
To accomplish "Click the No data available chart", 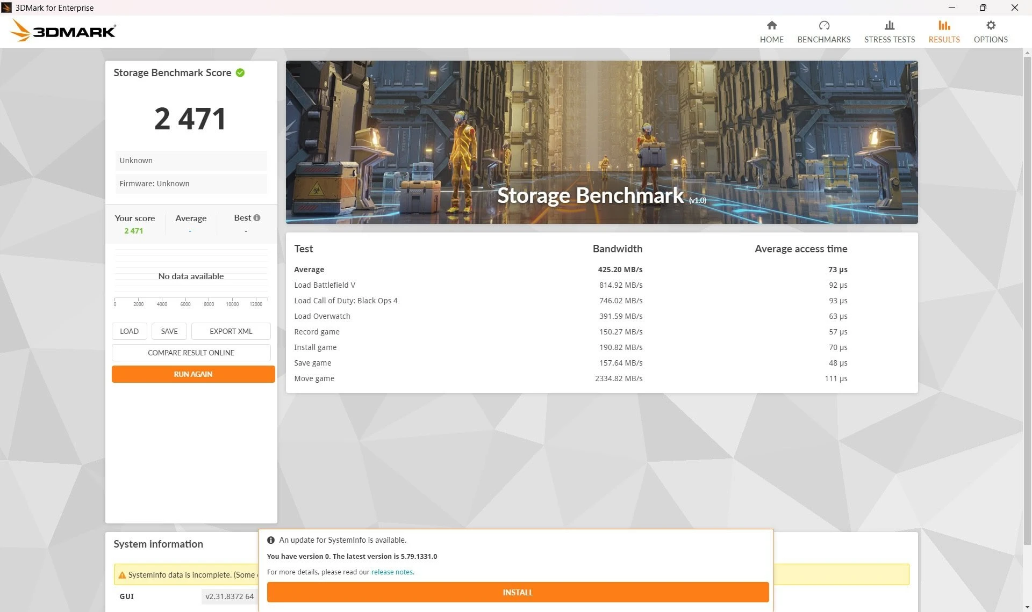I will [191, 276].
